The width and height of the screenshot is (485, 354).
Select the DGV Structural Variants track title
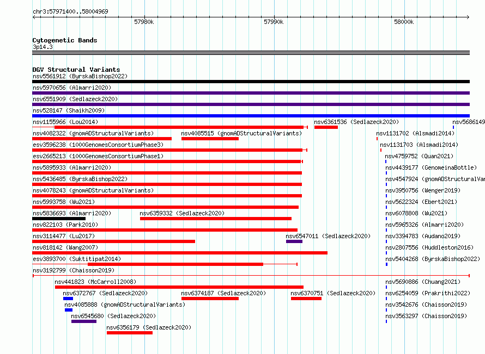click(76, 70)
